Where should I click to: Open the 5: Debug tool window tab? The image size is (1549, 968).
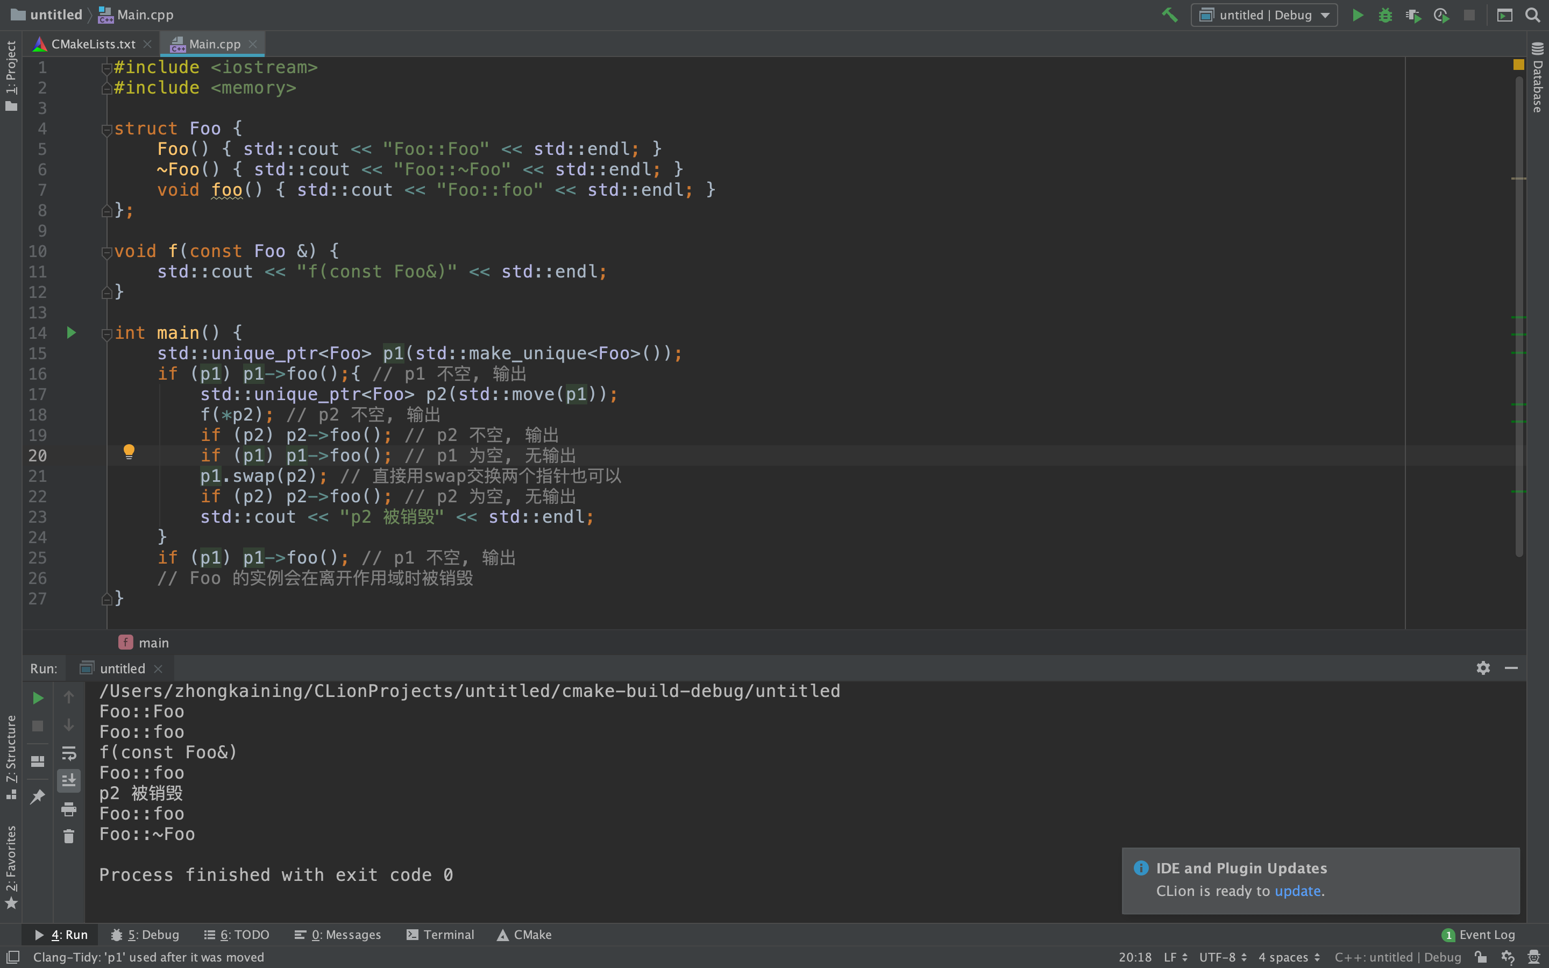tap(145, 935)
